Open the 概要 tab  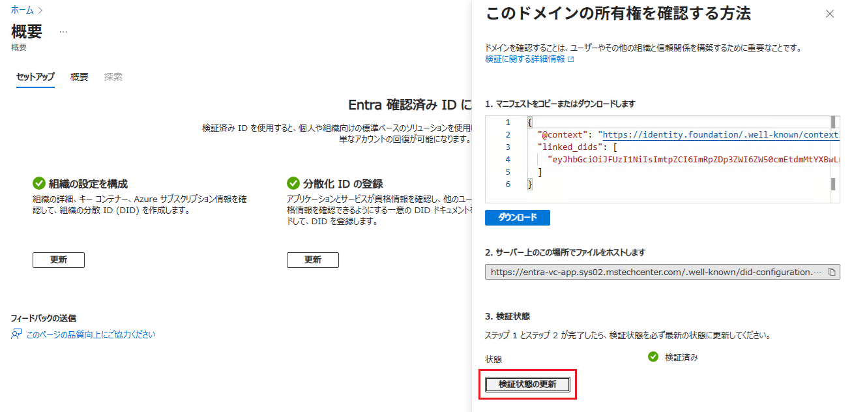pyautogui.click(x=80, y=77)
